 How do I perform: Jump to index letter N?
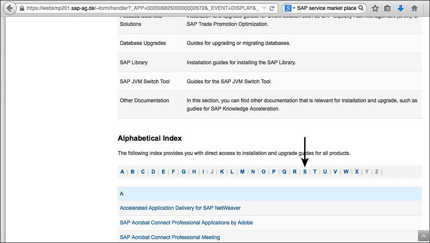pyautogui.click(x=253, y=172)
